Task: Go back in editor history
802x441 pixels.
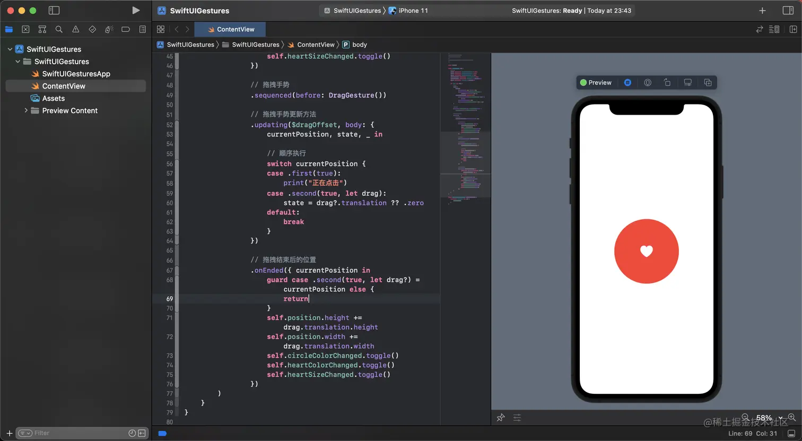Action: (177, 29)
